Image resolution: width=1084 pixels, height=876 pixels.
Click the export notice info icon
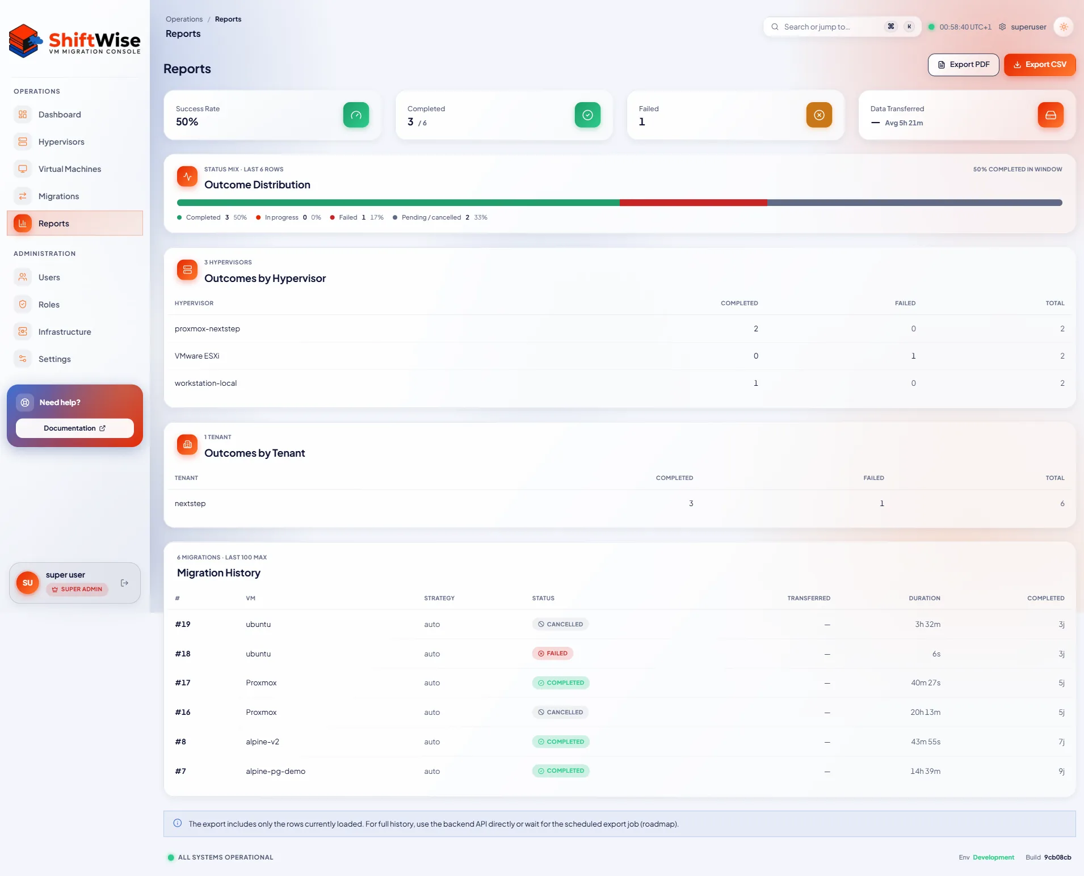tap(178, 823)
